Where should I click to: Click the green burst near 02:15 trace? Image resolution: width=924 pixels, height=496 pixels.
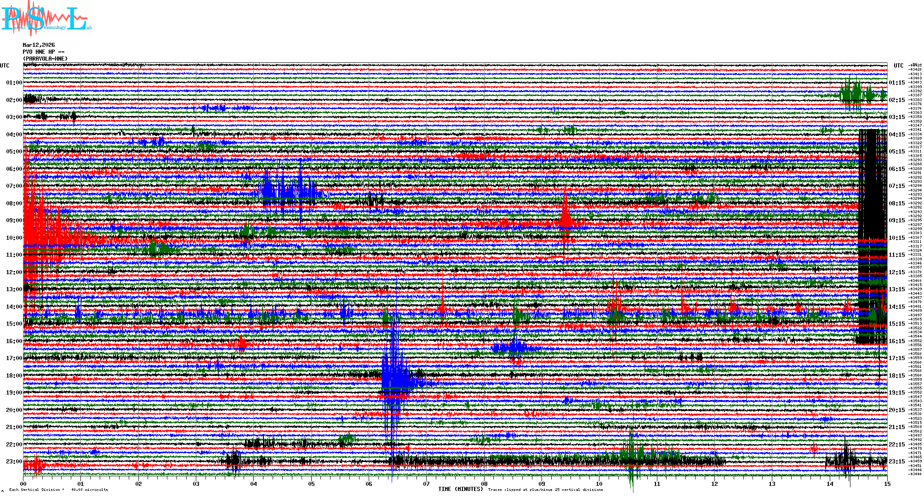coord(855,94)
